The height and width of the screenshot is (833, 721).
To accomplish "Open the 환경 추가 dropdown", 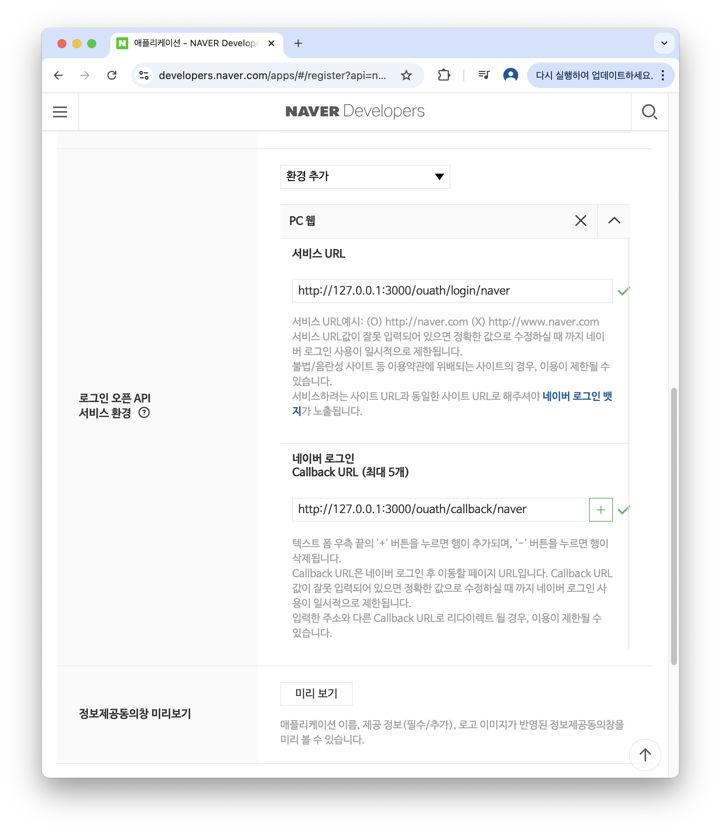I will point(365,176).
